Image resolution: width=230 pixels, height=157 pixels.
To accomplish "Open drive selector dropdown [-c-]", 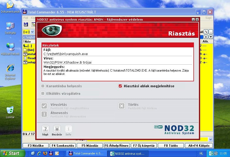I will (x=32, y=32).
